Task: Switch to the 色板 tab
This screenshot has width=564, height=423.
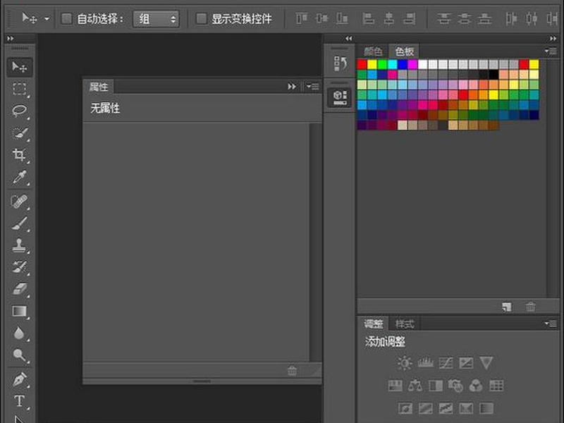Action: coord(404,51)
